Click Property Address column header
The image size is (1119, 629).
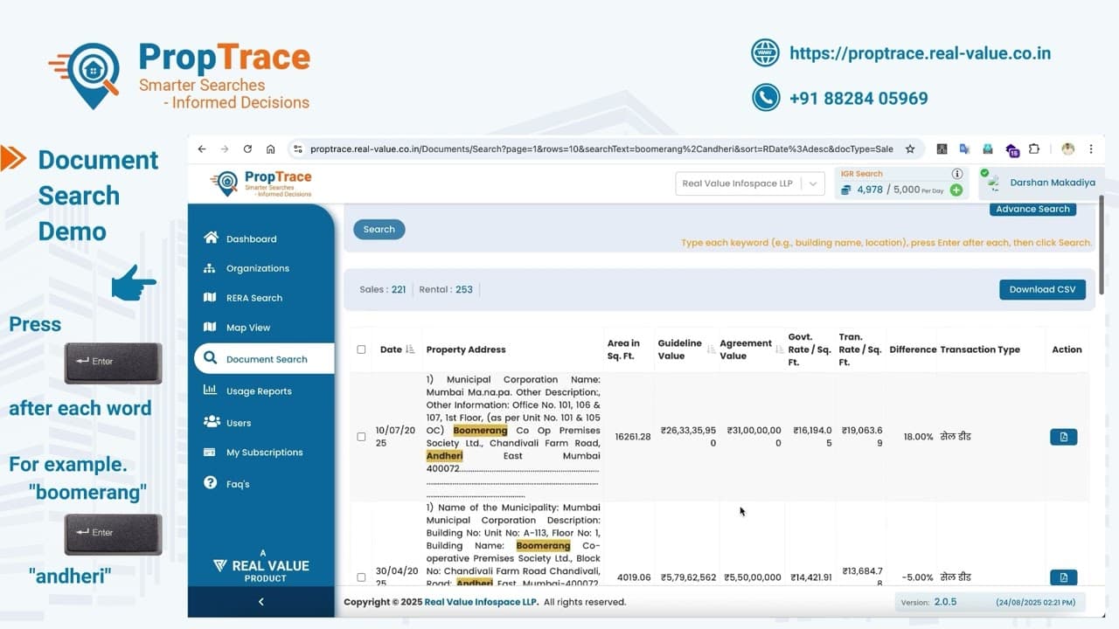(x=466, y=349)
